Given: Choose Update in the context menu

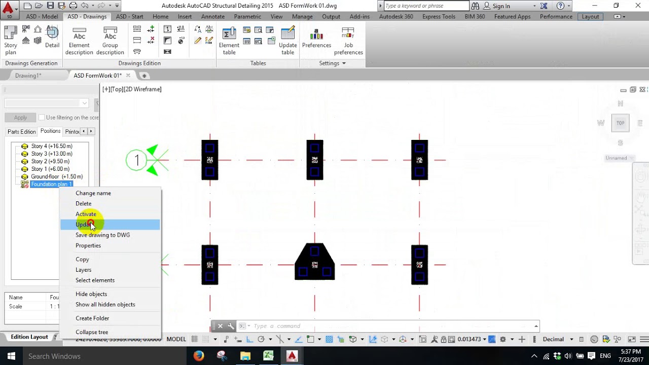Looking at the screenshot, I should [110, 225].
